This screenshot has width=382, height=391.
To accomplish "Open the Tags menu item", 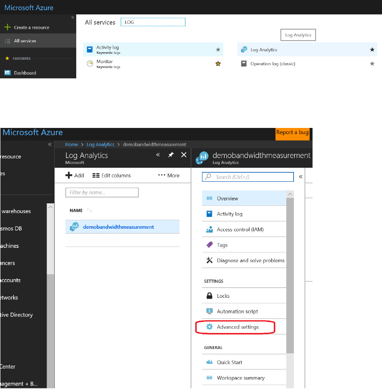I will (x=244, y=244).
